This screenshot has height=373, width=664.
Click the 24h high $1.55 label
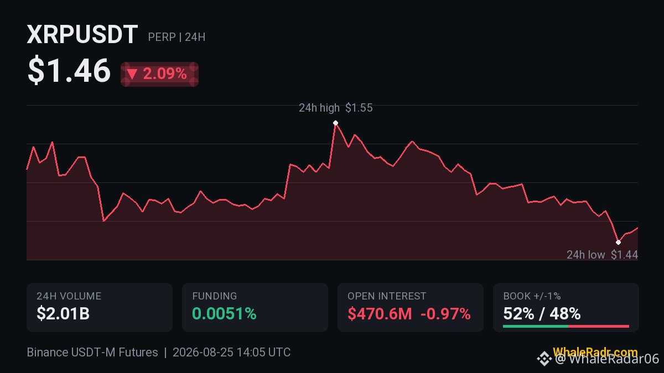(335, 108)
